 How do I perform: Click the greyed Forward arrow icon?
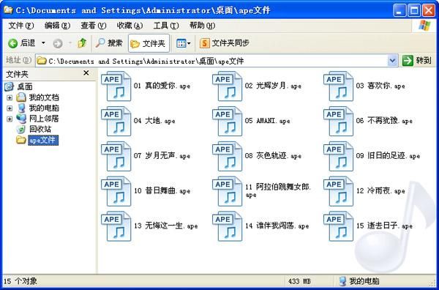point(58,43)
